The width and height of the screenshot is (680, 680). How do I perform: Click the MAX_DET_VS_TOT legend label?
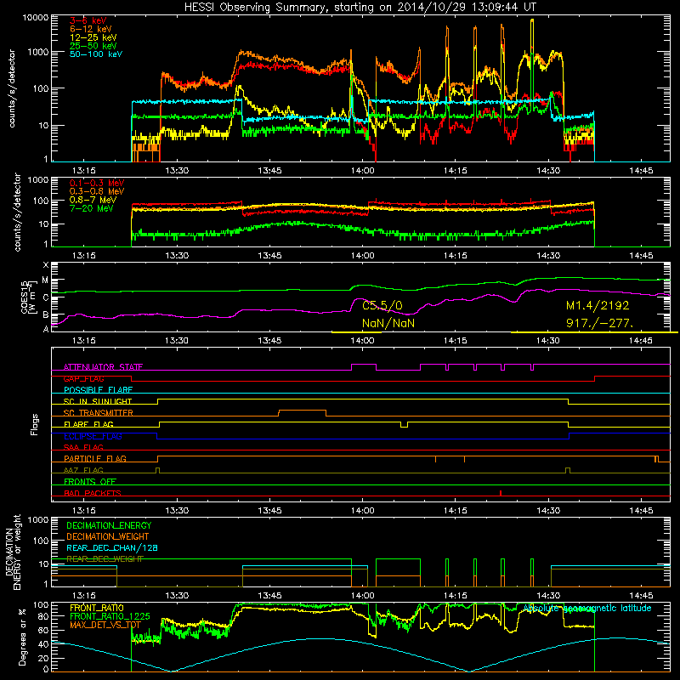105,625
